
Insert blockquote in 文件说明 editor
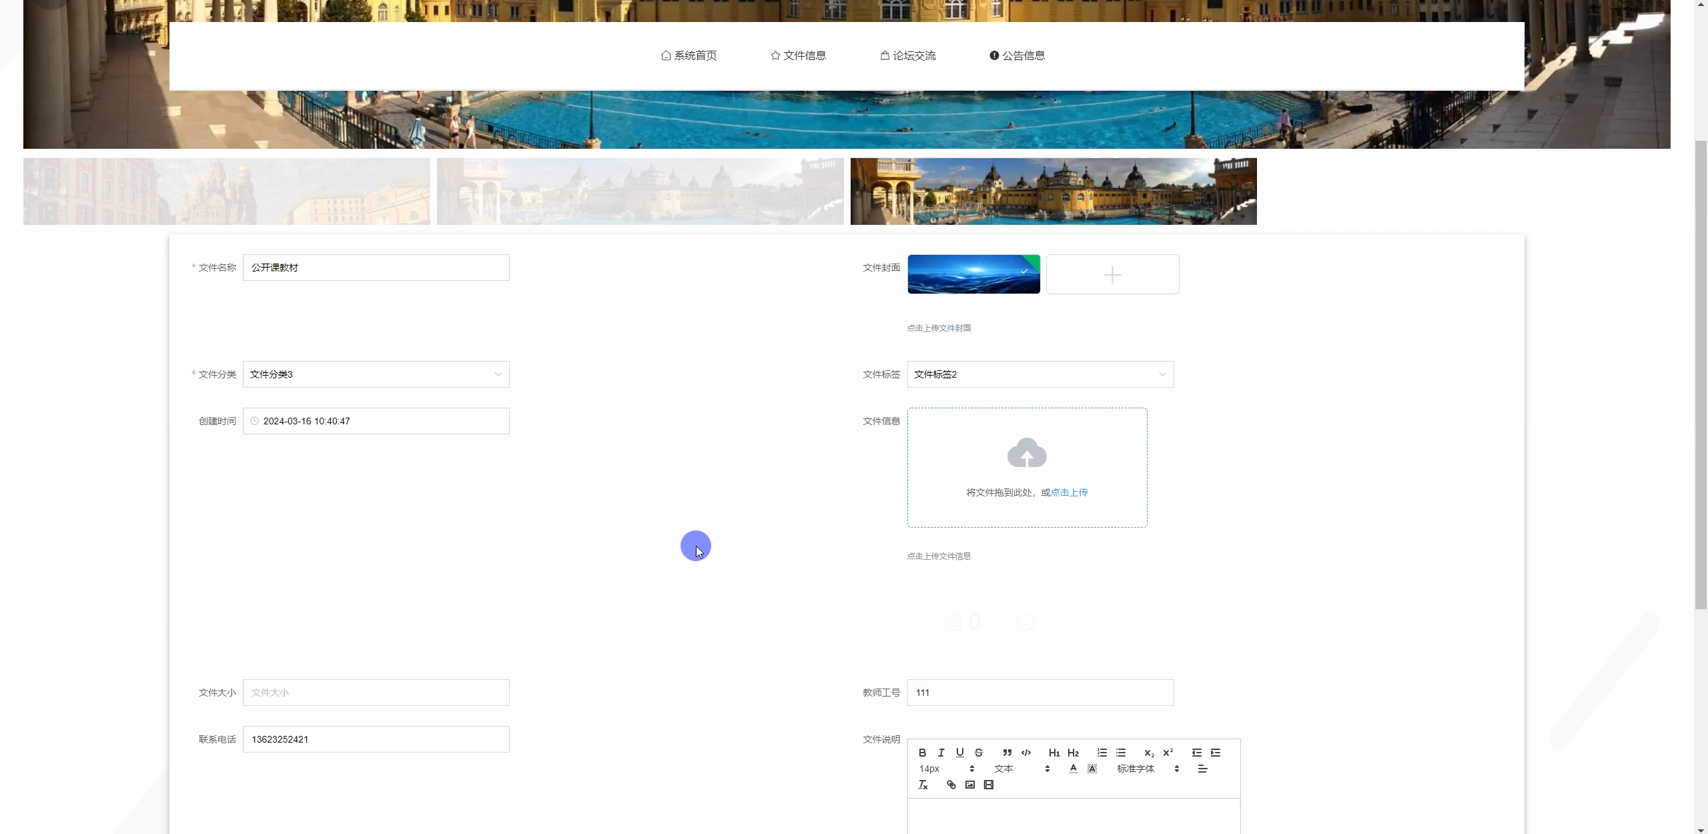point(1007,753)
